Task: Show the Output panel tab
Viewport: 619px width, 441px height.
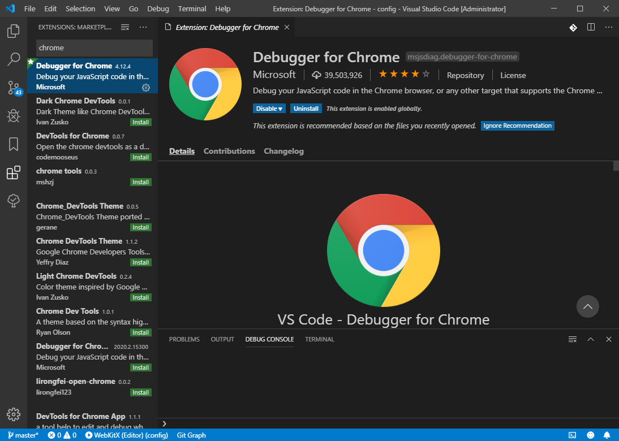Action: [222, 339]
